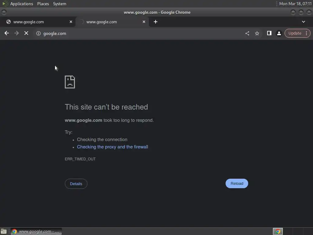Open the profile avatar menu

tap(279, 33)
